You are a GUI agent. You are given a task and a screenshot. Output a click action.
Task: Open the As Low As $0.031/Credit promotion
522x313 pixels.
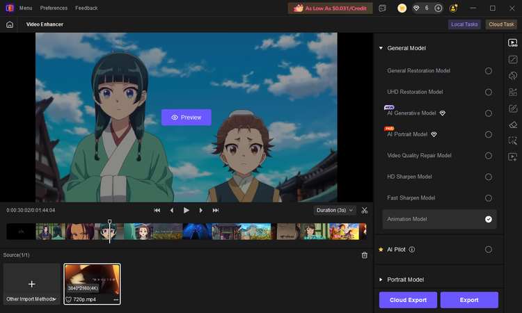pos(330,8)
